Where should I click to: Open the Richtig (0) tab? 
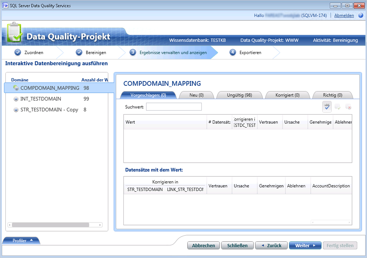pyautogui.click(x=332, y=95)
